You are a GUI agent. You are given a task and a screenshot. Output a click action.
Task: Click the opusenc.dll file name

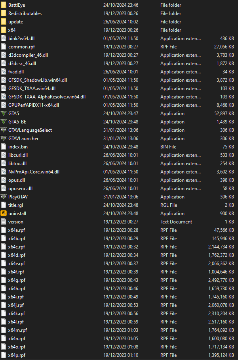click(20, 189)
